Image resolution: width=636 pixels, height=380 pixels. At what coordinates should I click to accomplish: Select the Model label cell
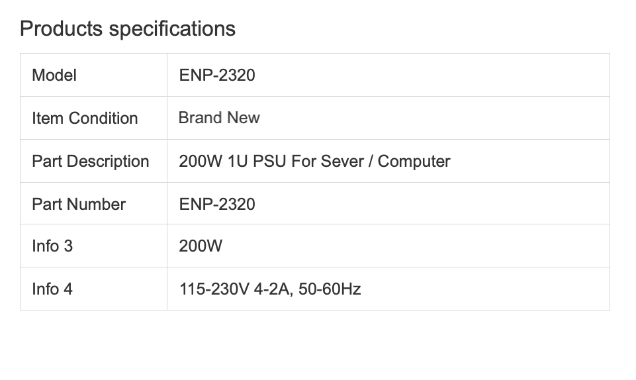(94, 75)
